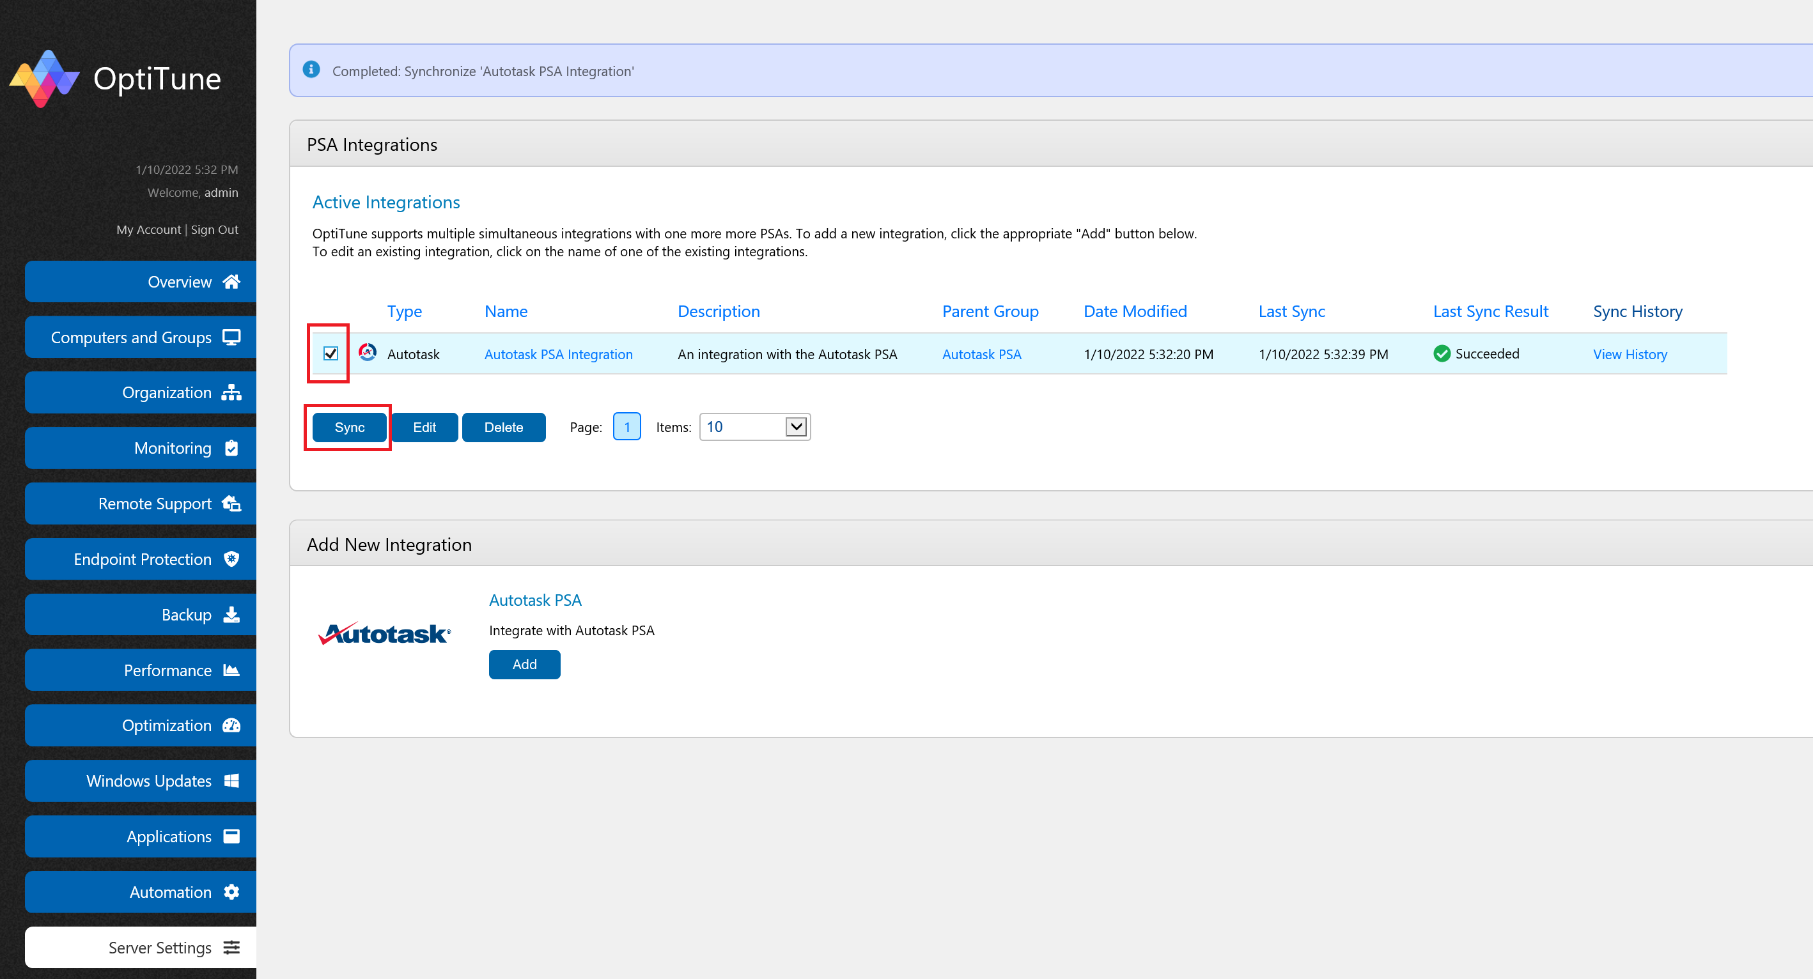1813x979 pixels.
Task: Click the Monitoring clipboard icon
Action: [231, 448]
